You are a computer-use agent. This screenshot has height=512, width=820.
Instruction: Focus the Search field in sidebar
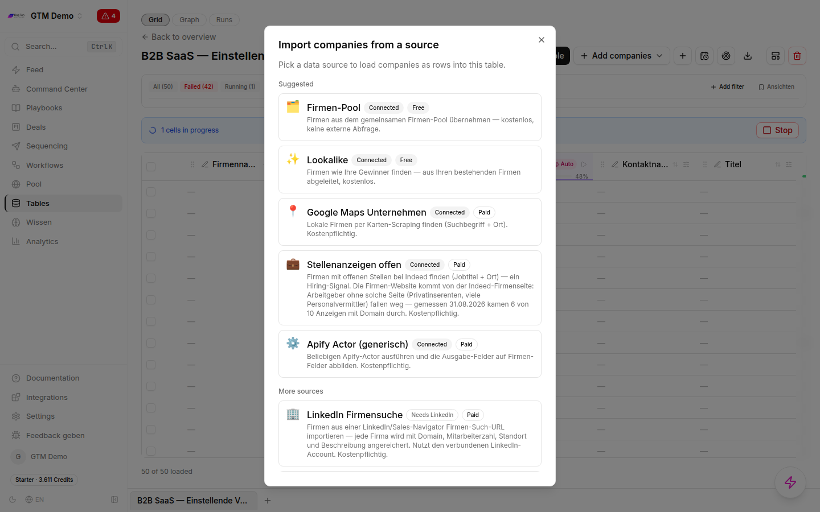click(63, 47)
